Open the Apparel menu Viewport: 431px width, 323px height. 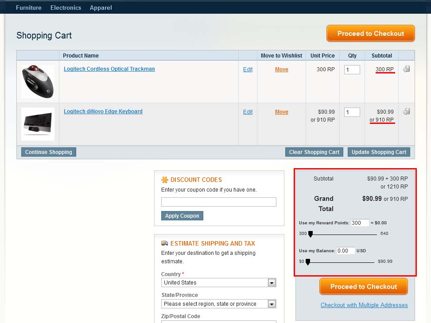point(101,8)
